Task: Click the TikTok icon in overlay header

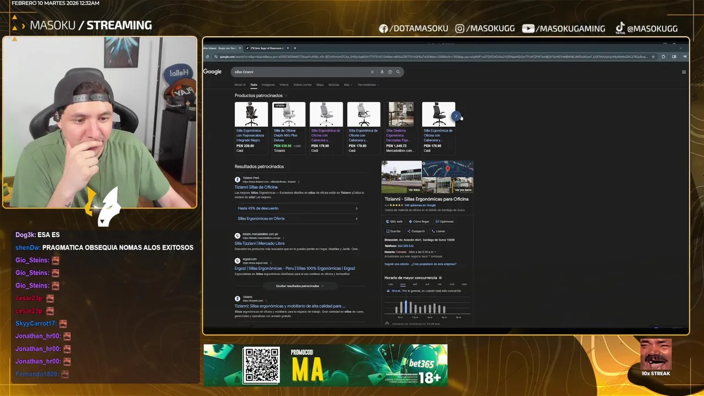Action: (620, 28)
